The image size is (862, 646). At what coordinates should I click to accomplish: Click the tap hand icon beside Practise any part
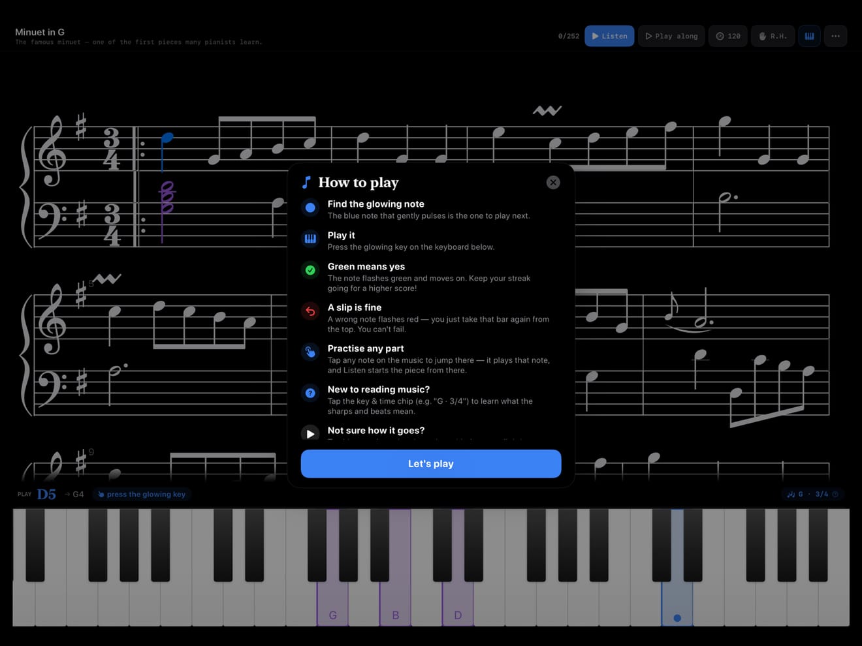pyautogui.click(x=310, y=352)
